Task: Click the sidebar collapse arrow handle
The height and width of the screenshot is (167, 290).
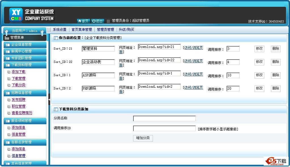Action: [49, 99]
